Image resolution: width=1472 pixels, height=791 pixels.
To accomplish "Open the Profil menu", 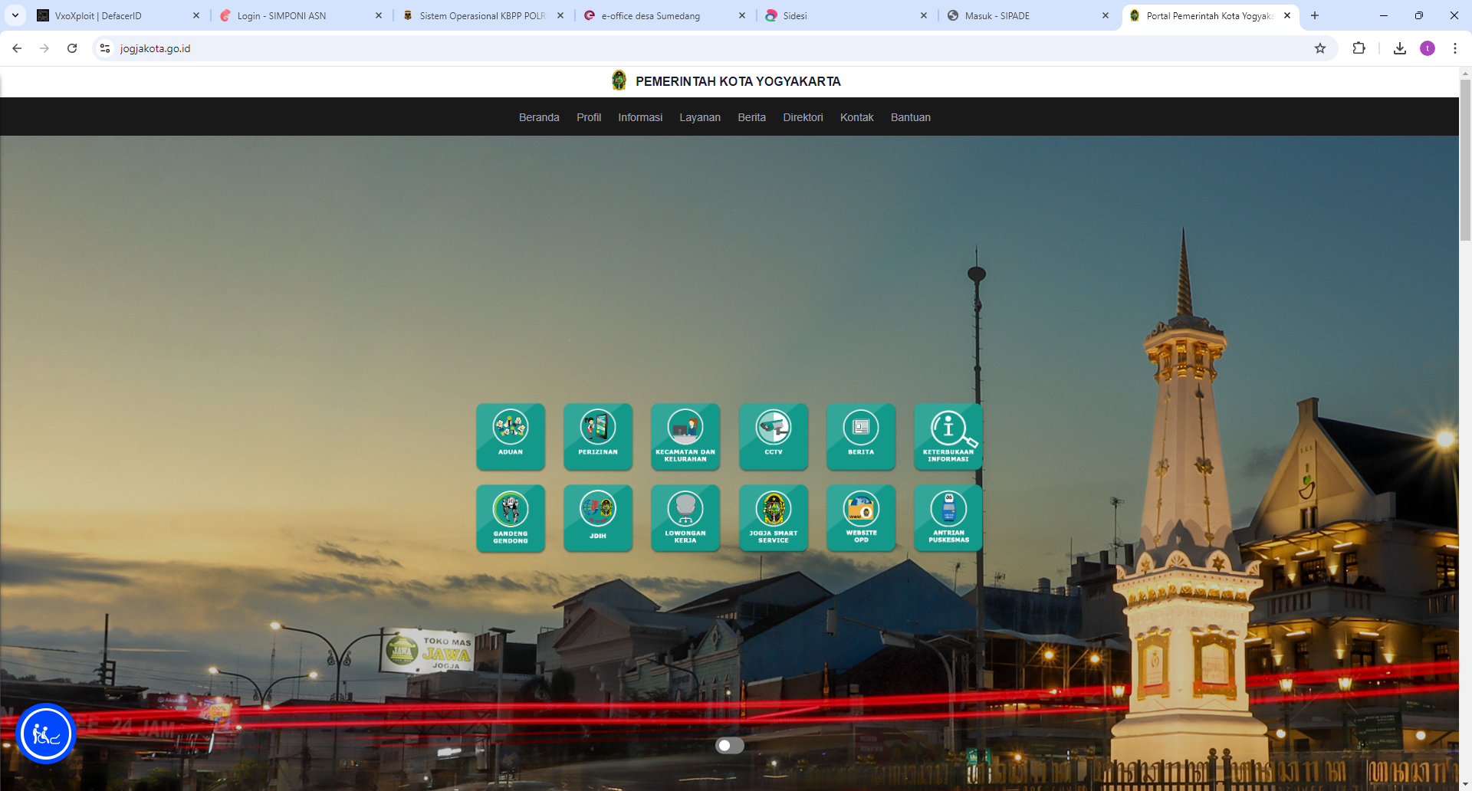I will 589,117.
